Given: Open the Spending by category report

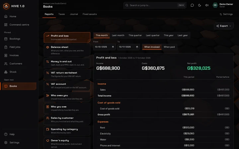Looking at the screenshot, I should coord(67,131).
